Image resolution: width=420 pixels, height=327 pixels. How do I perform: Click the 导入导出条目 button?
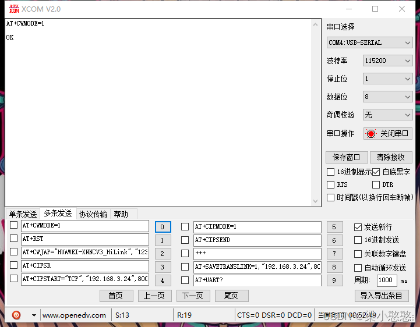(x=381, y=296)
